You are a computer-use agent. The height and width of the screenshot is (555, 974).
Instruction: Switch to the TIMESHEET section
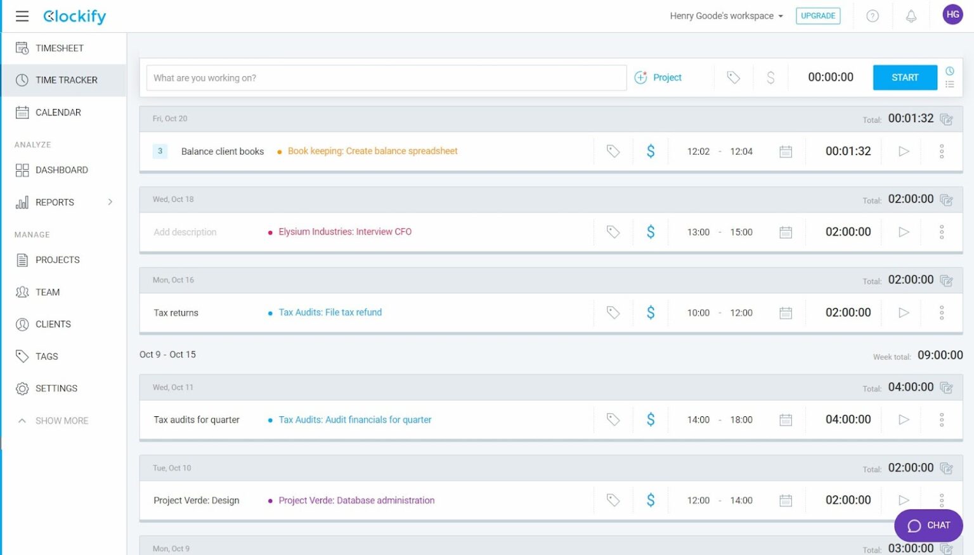click(x=60, y=48)
